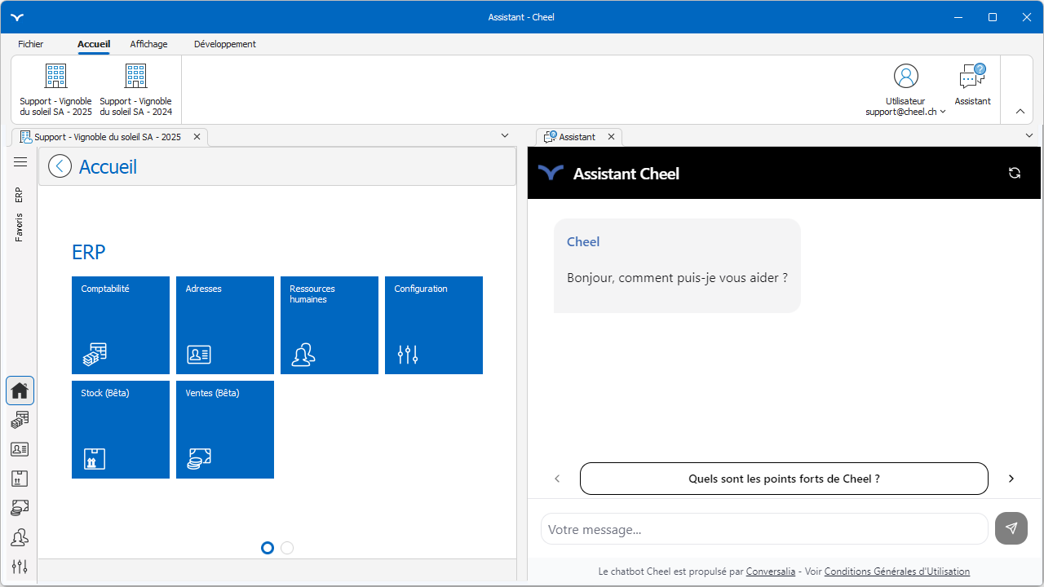Select the Favoris vertical sidebar tab

pyautogui.click(x=19, y=227)
